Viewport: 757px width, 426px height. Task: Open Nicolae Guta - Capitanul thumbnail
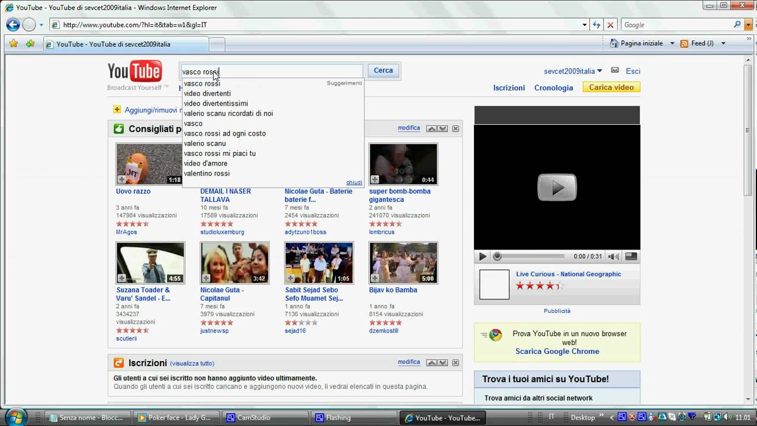[x=235, y=262]
